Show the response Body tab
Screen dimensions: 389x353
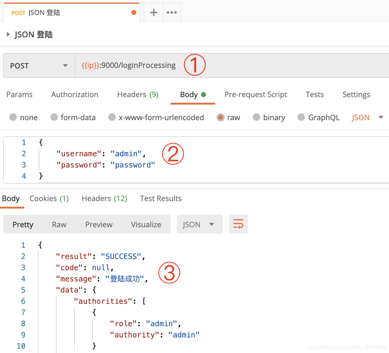tap(11, 199)
